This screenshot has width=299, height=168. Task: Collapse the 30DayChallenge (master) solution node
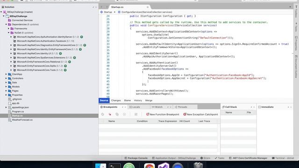(x=1, y=12)
